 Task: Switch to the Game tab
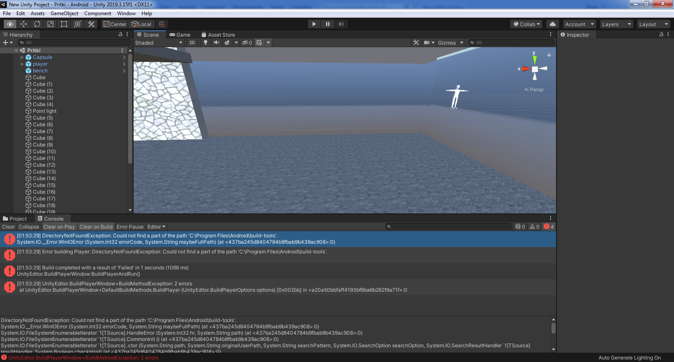180,35
